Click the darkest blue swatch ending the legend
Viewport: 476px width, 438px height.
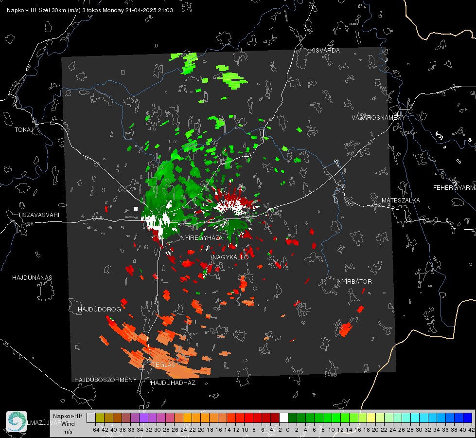(x=468, y=418)
